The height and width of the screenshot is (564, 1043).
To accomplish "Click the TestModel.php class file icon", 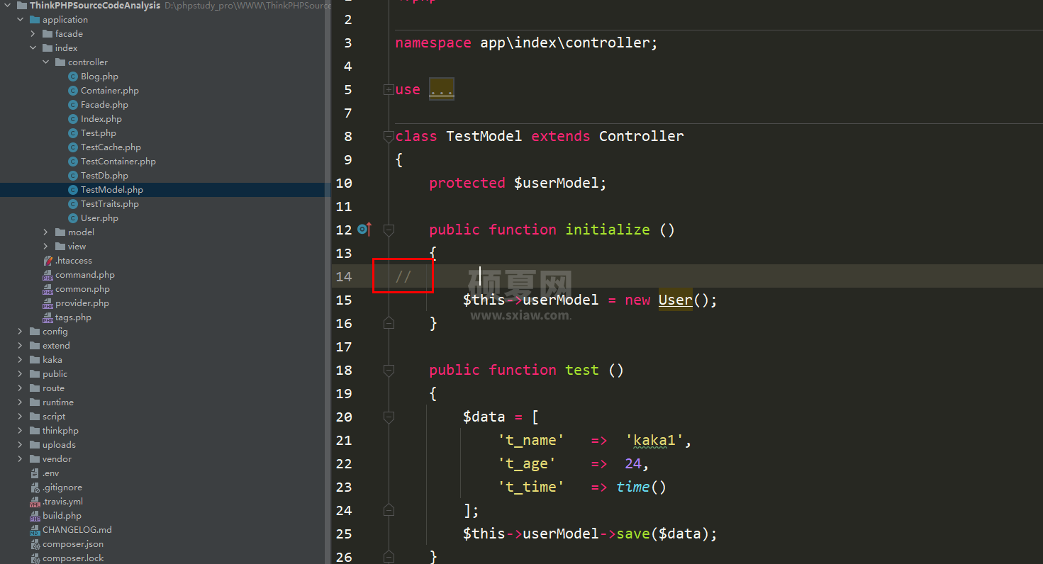I will (x=72, y=190).
